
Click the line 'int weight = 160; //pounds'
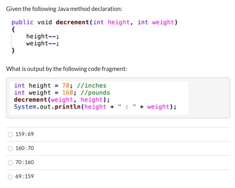click(x=62, y=93)
